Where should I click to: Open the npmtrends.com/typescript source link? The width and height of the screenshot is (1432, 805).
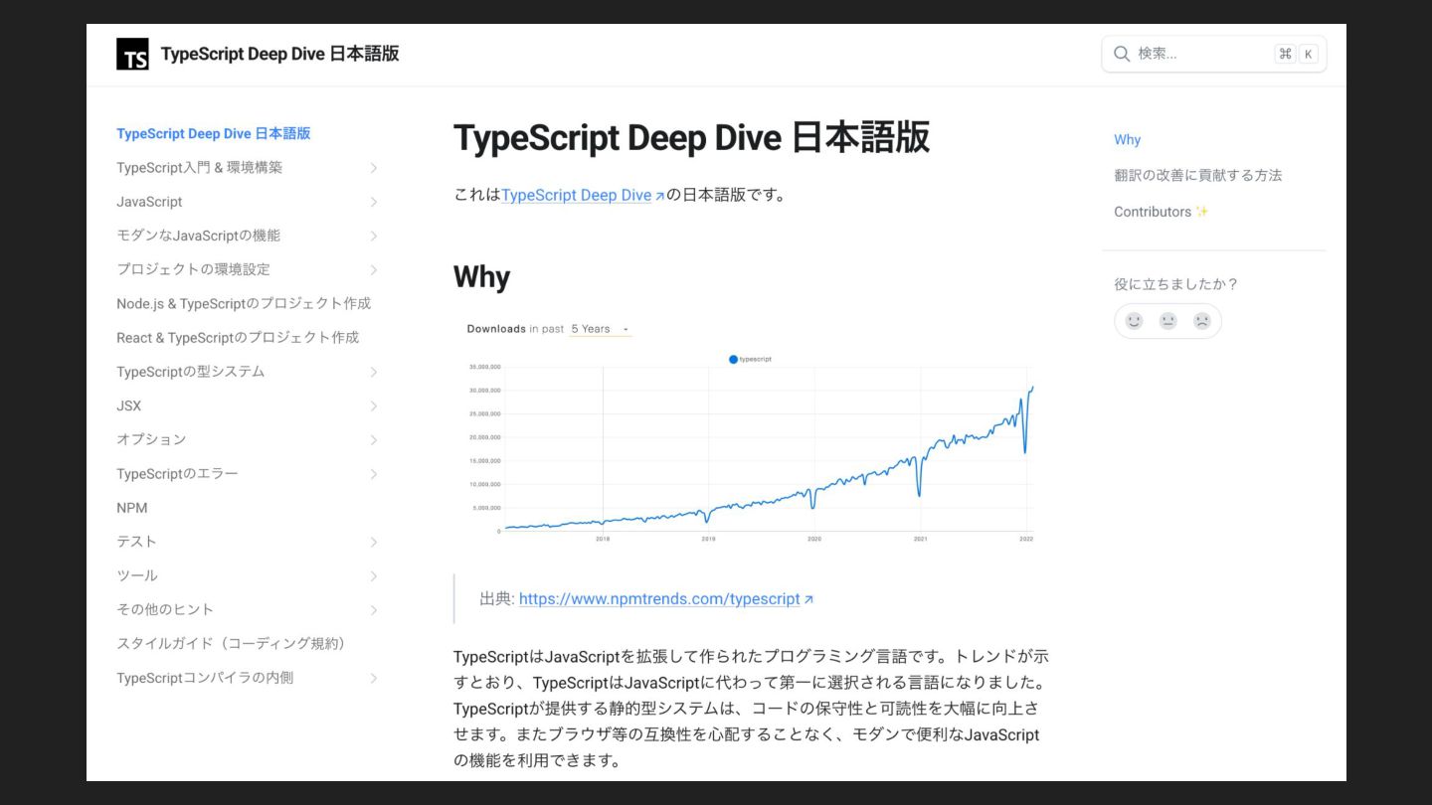coord(666,599)
